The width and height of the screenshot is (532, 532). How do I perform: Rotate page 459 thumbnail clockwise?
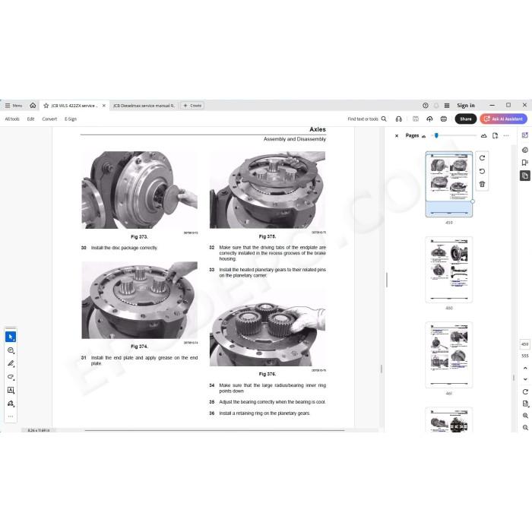click(x=482, y=158)
